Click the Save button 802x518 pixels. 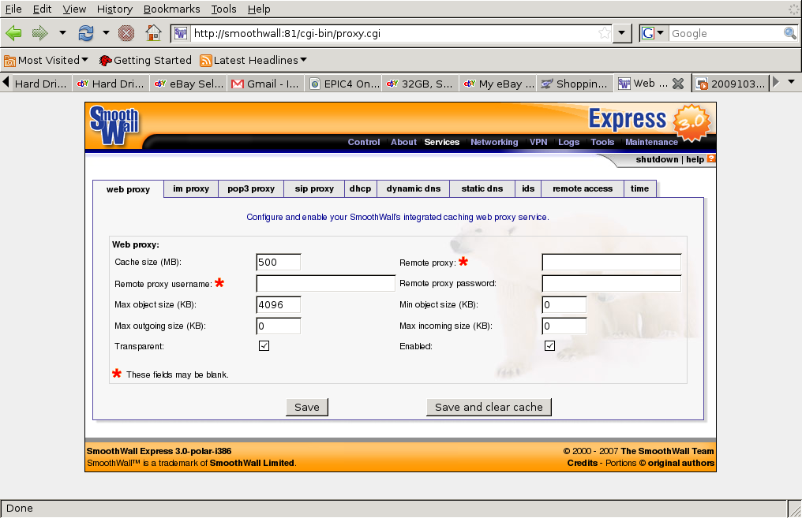pyautogui.click(x=307, y=407)
